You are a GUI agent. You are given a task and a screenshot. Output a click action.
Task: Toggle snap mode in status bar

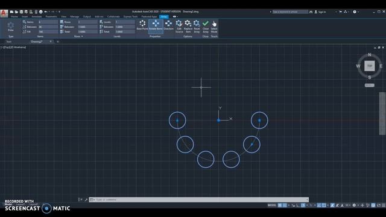click(285, 205)
